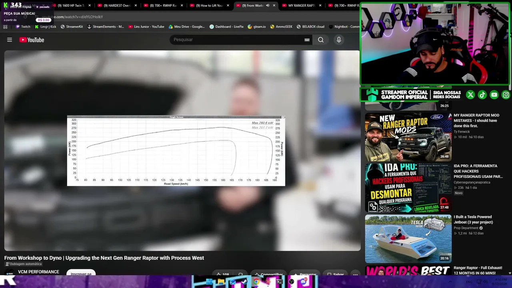Open Steam from the taskbar
The width and height of the screenshot is (512, 288).
244,282
